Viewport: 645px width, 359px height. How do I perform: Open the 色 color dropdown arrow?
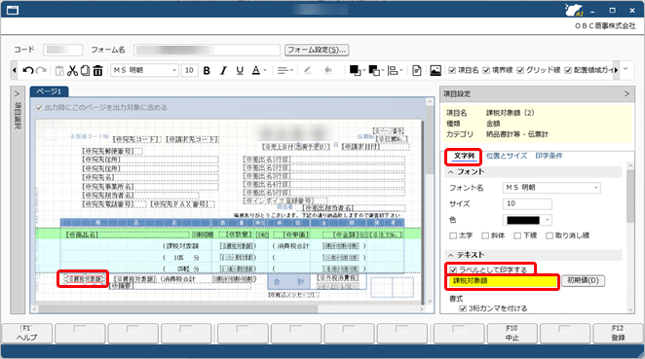coord(548,220)
